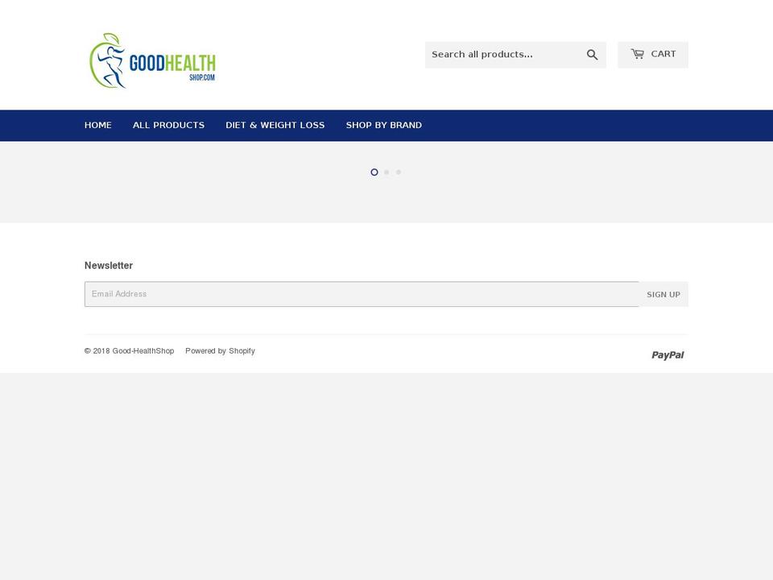
Task: Click the GoodHealth Shop logo
Action: [152, 60]
